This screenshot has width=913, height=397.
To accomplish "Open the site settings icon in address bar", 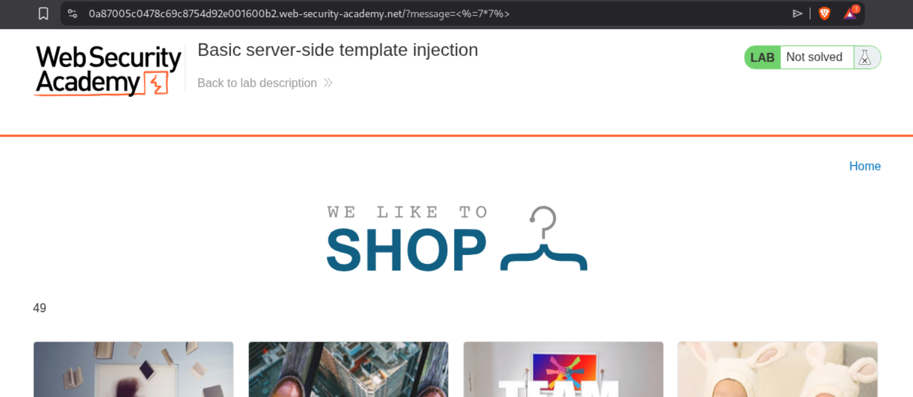I will [x=73, y=13].
